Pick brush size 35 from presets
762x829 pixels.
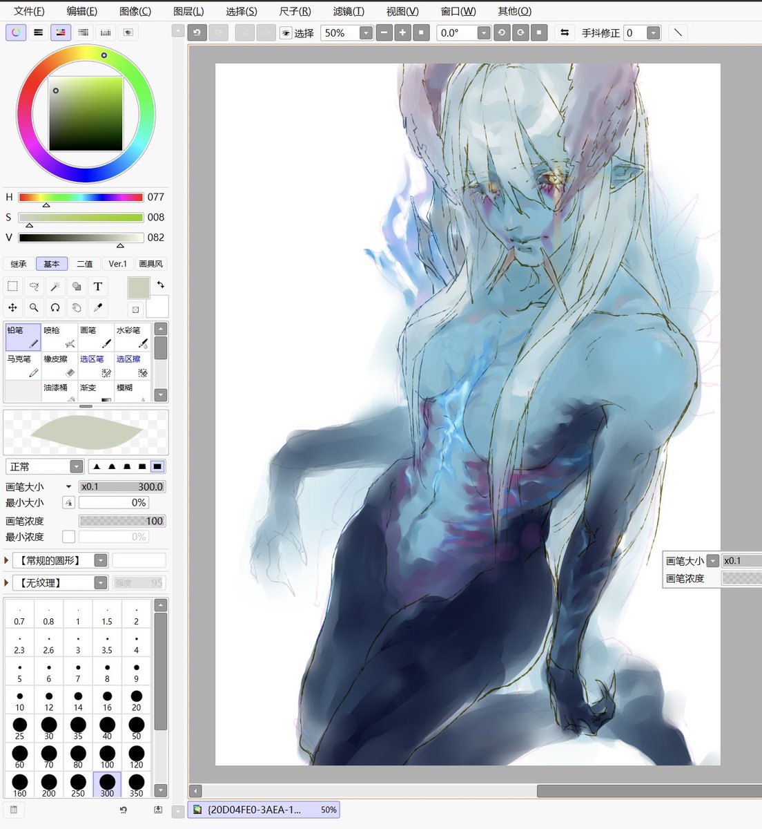[x=78, y=727]
